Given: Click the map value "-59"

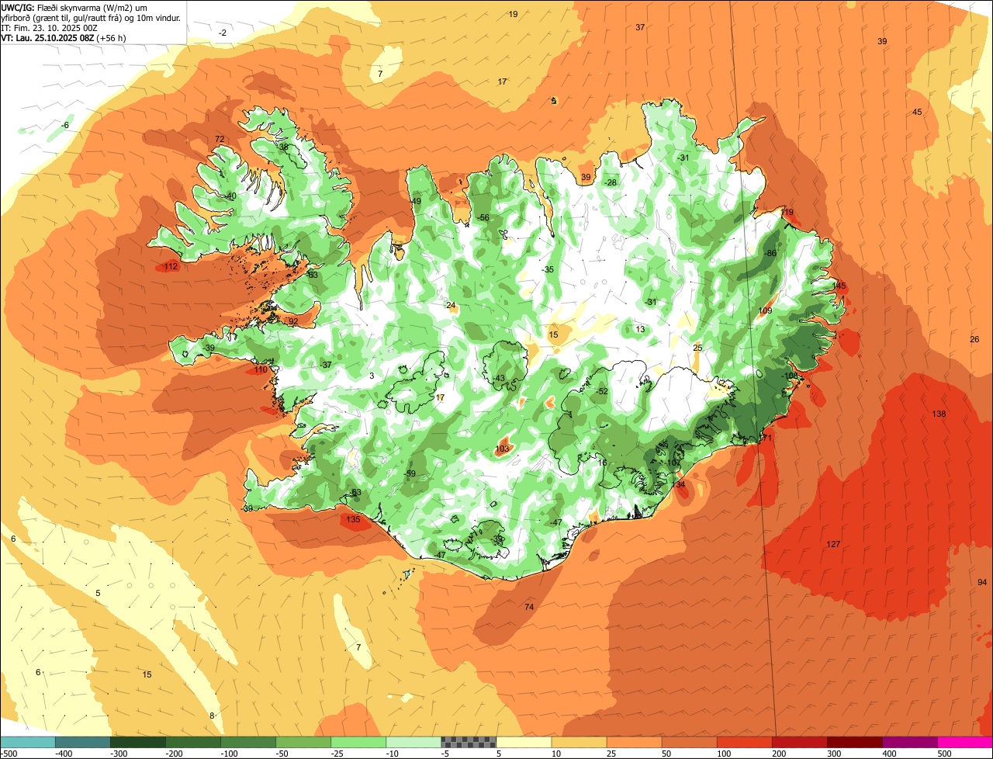Looking at the screenshot, I should click(410, 473).
